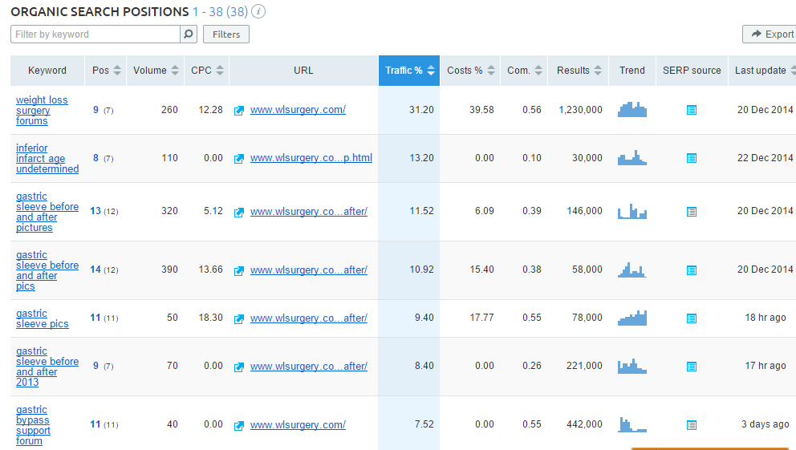Sort table by Com. column arrows
Screen dimensions: 796x450
point(538,71)
